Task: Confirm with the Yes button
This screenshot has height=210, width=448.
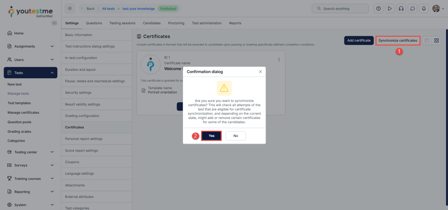Action: [x=212, y=136]
